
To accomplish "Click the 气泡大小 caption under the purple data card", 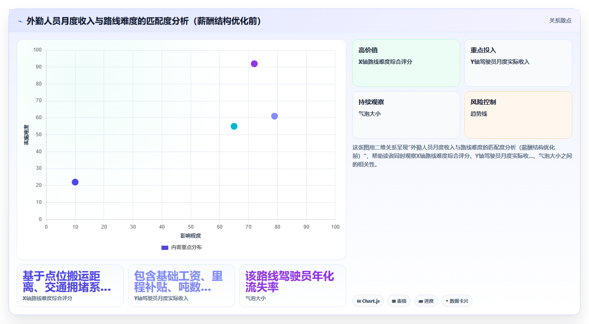I will (255, 298).
